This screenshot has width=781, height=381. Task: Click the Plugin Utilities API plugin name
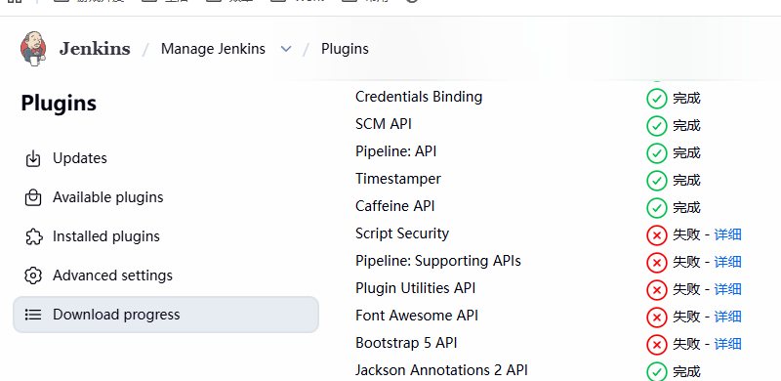point(416,288)
